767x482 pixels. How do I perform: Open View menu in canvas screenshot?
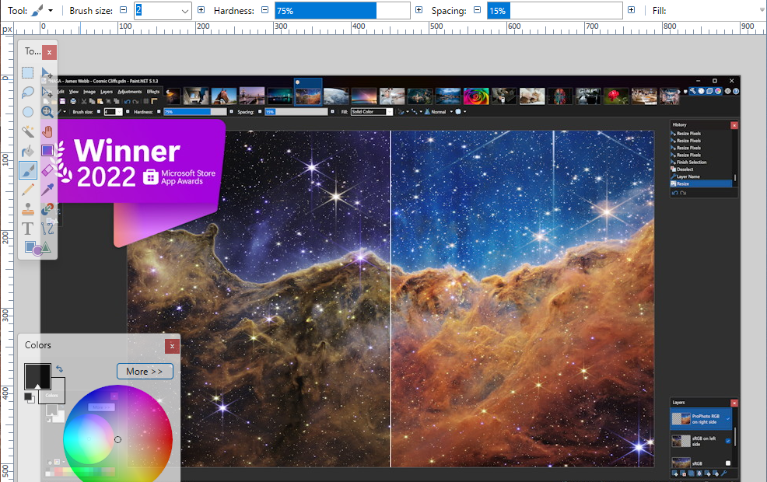pos(74,92)
